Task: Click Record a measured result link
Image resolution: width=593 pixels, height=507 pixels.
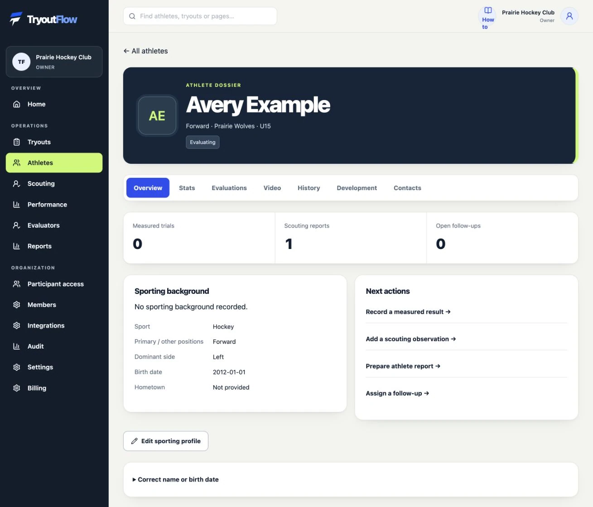Action: (408, 312)
